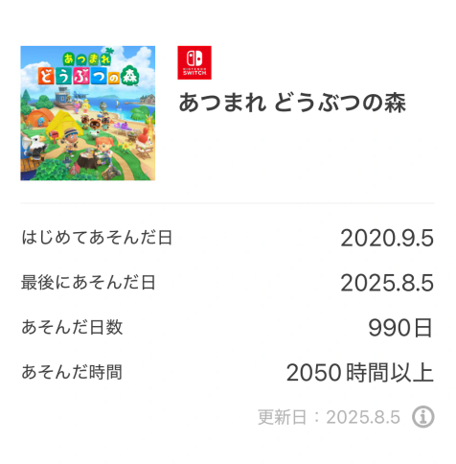Click the あそんだ時間 label
Screen dimensions: 456x464
[x=72, y=372]
